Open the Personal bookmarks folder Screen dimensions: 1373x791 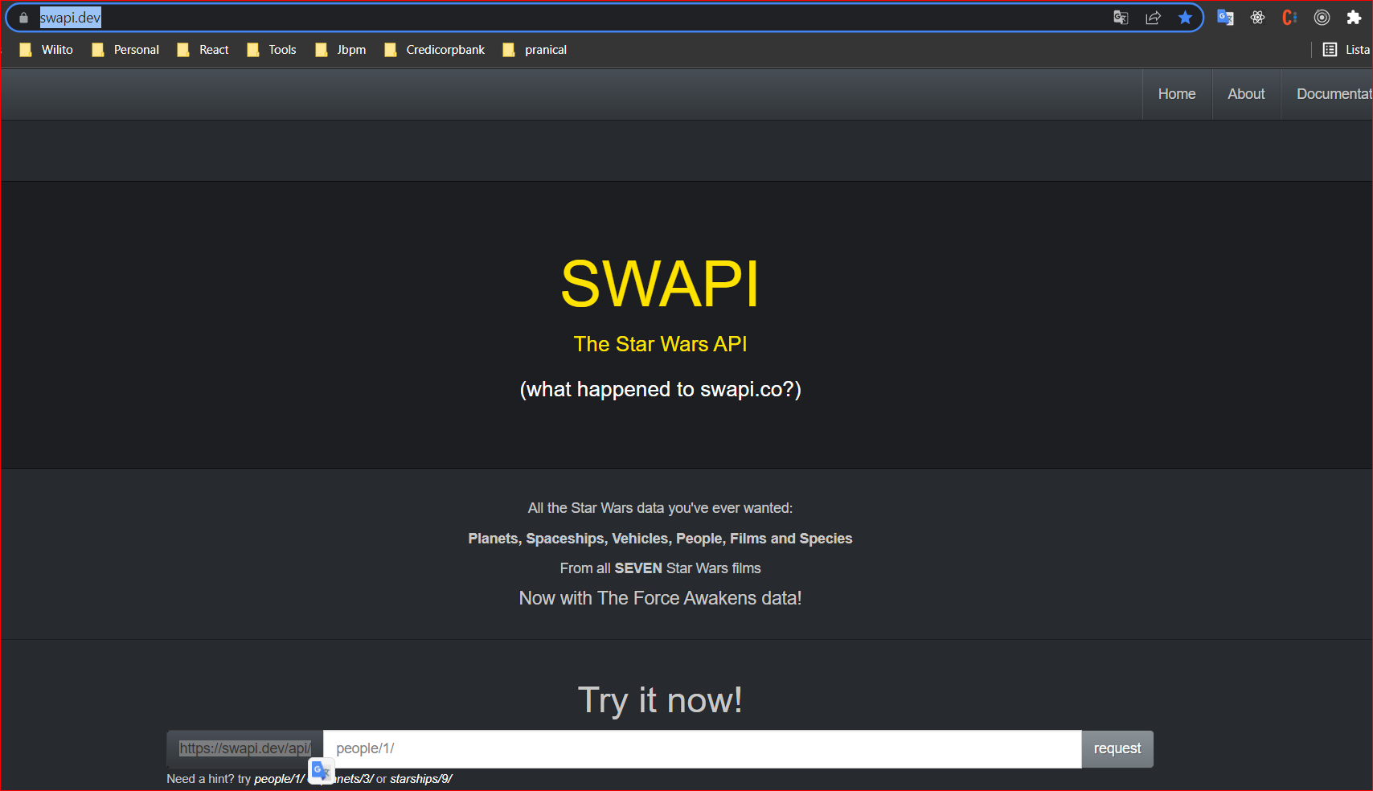(x=125, y=50)
